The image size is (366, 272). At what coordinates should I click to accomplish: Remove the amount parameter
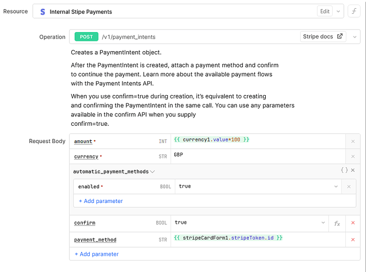(353, 141)
